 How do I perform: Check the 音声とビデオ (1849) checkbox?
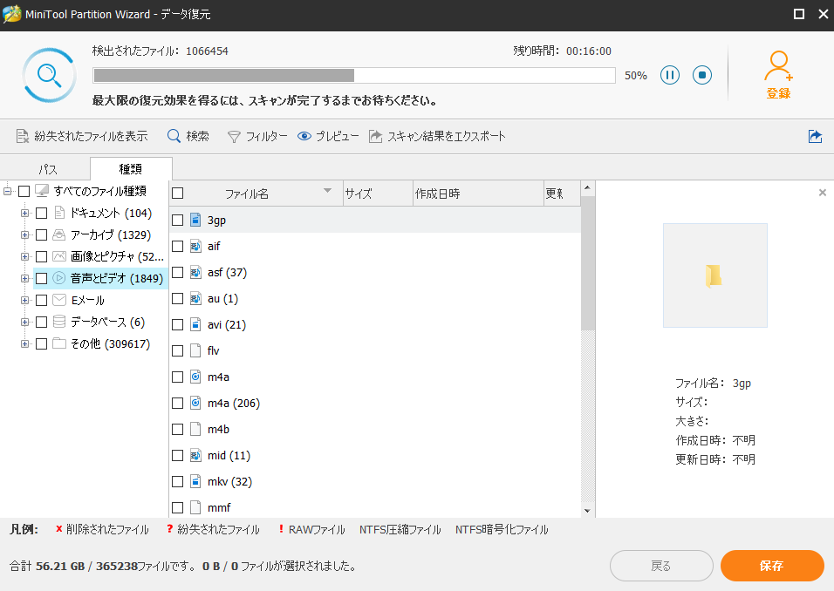(42, 278)
